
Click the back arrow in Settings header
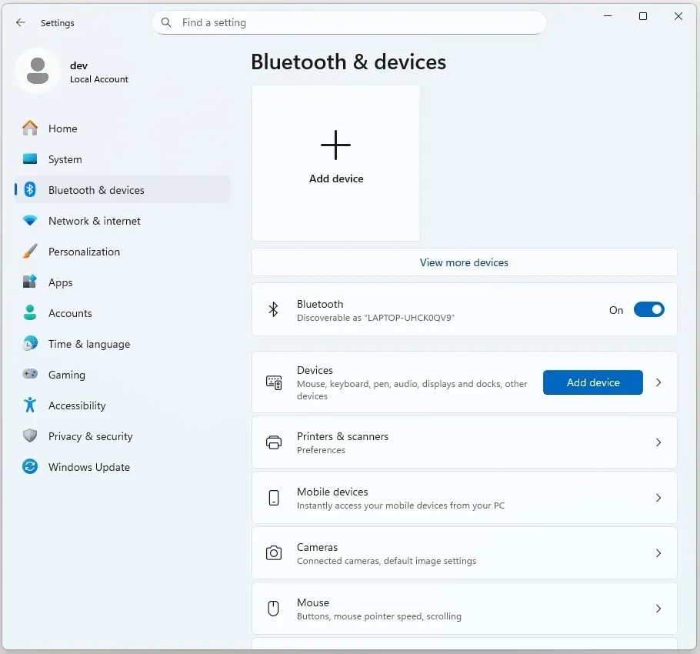21,22
